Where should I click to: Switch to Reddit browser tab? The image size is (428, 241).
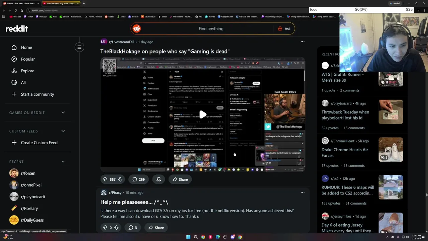coord(21,3)
